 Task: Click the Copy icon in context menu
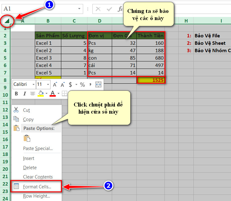[16, 119]
